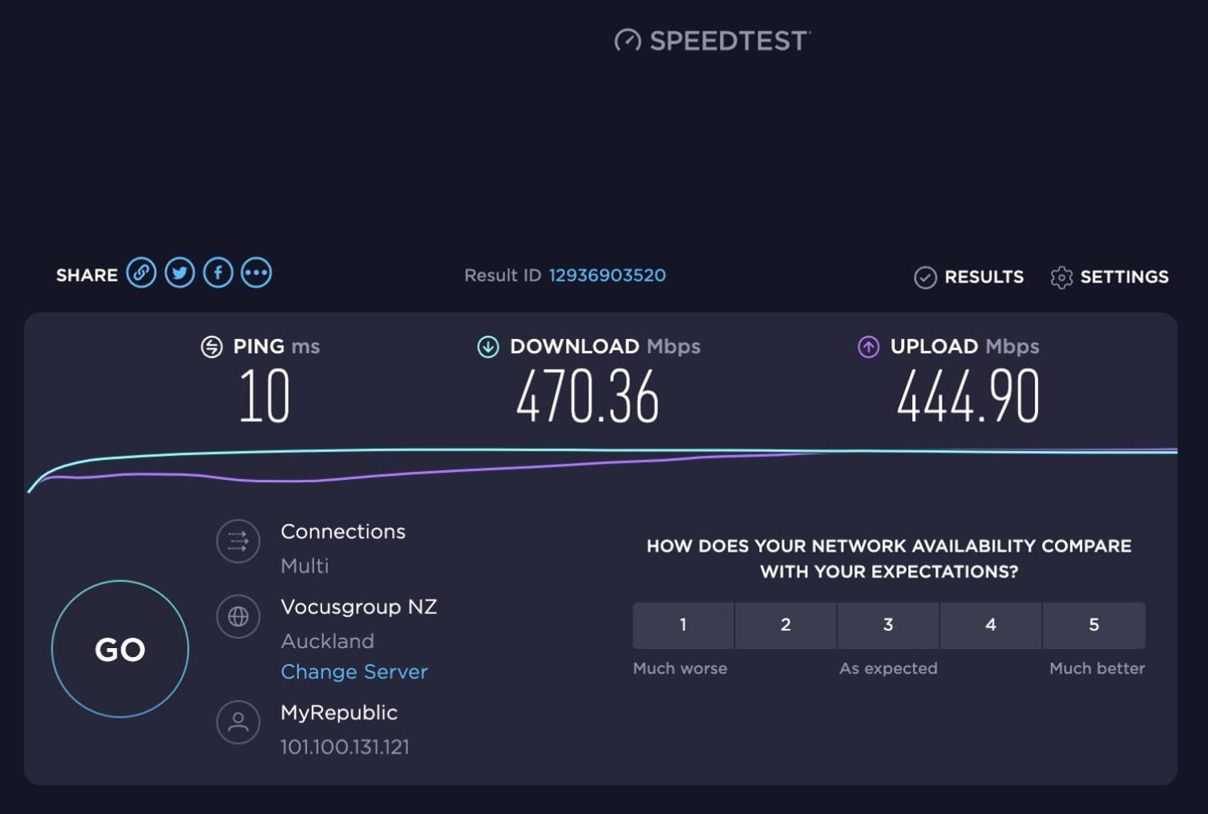Click the Results checkmark icon
Viewport: 1208px width, 814px height.
click(925, 277)
